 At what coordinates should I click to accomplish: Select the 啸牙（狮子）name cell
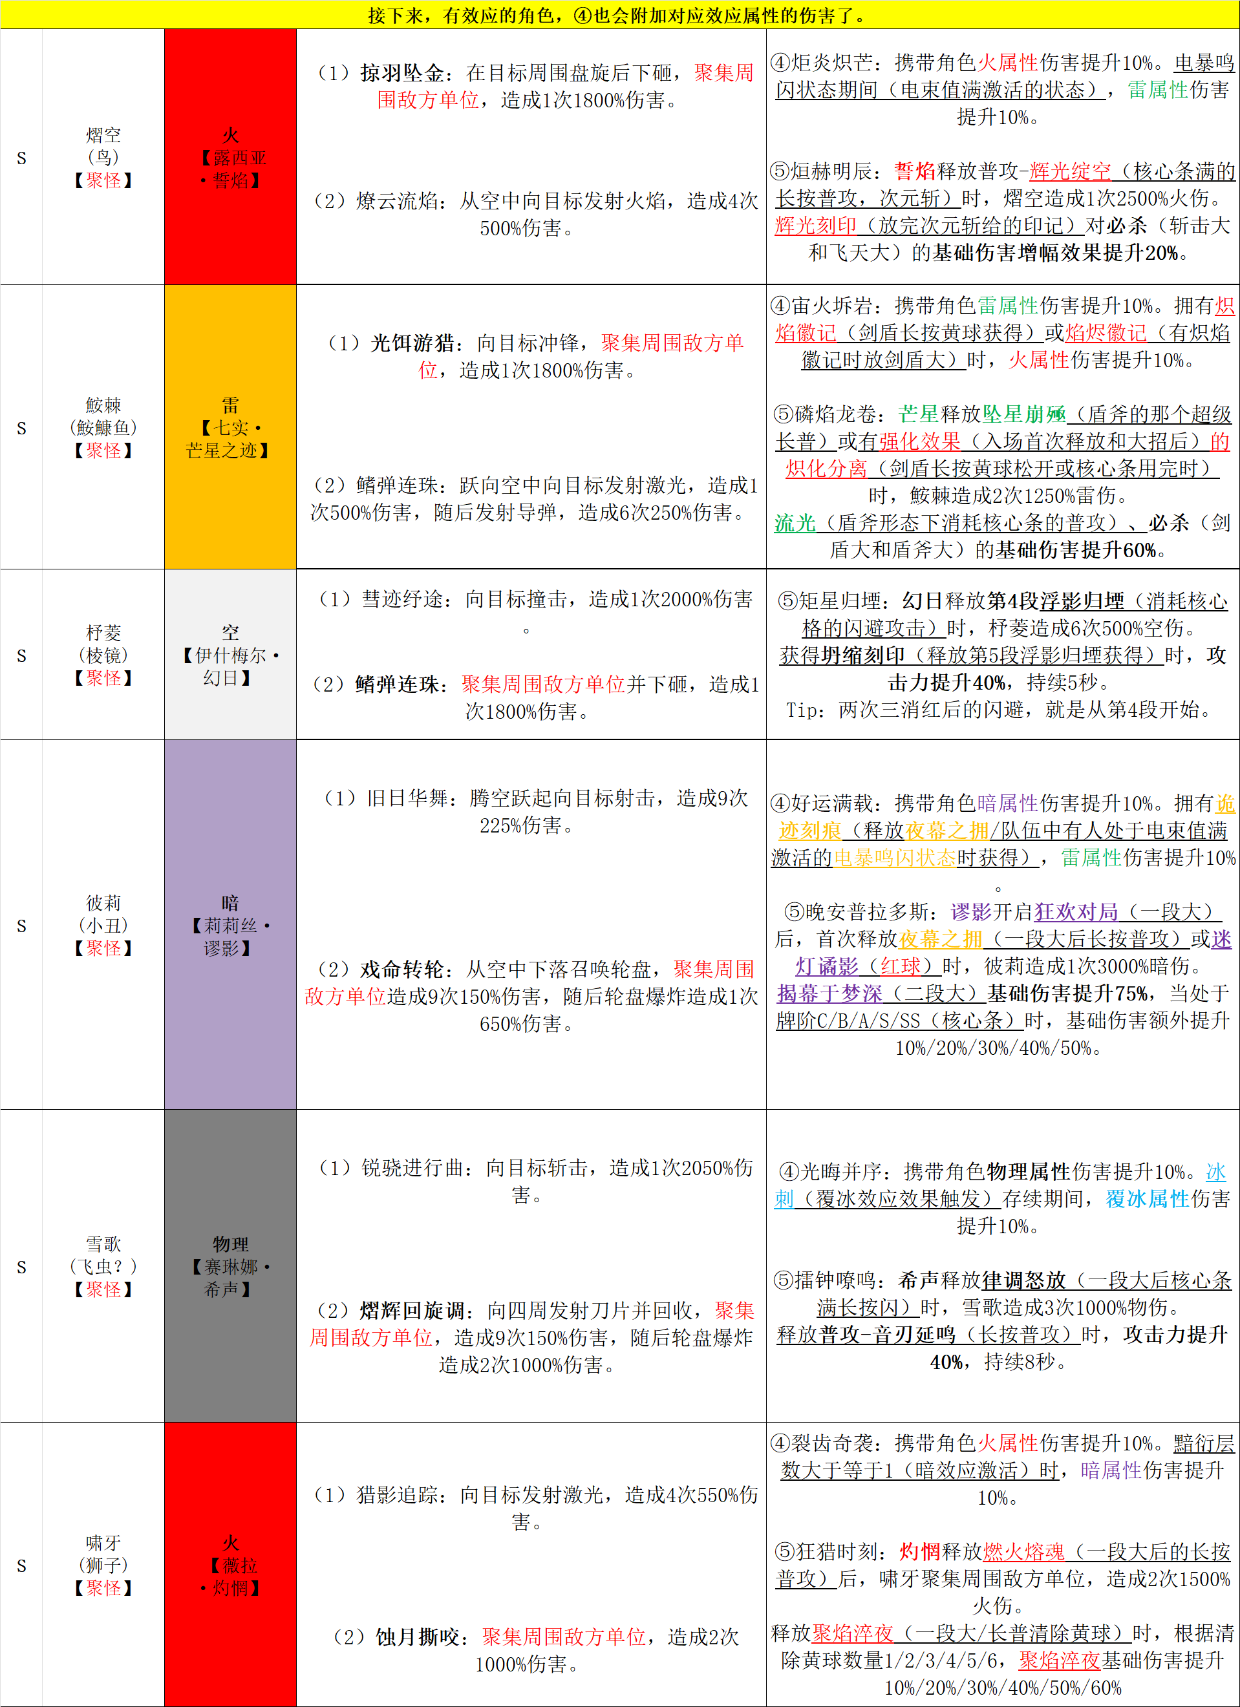click(103, 1565)
